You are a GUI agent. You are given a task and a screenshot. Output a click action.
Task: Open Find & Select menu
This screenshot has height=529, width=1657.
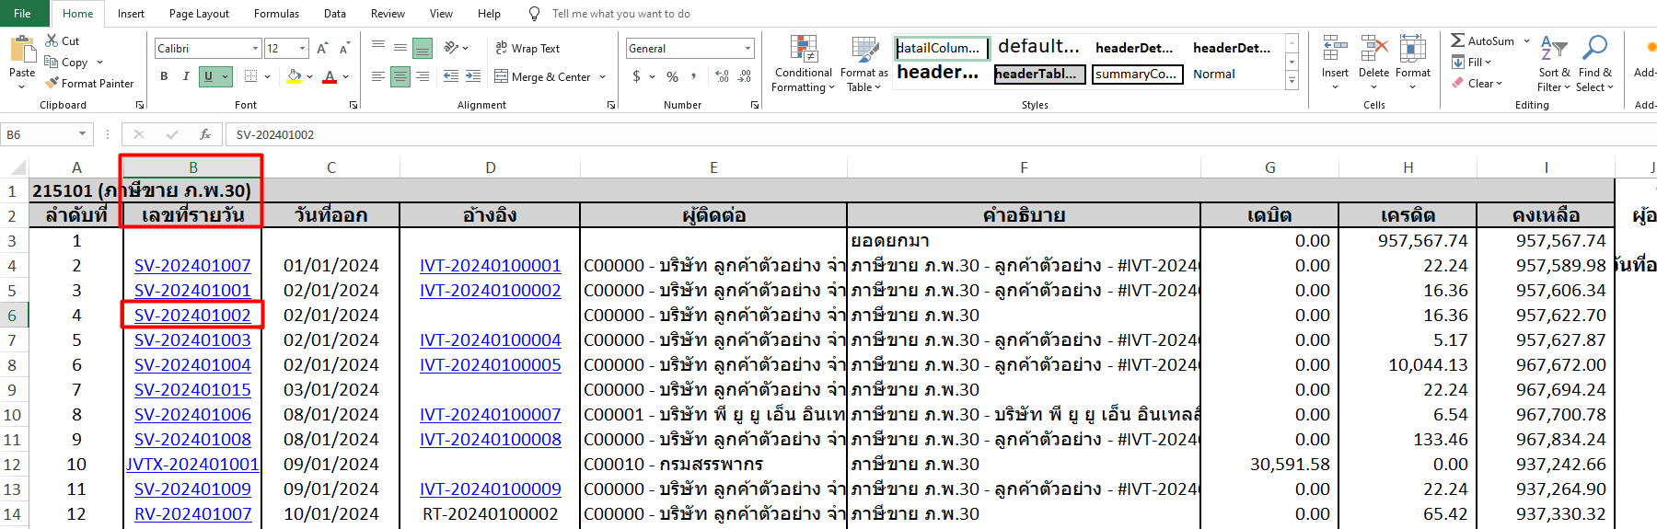pyautogui.click(x=1595, y=63)
